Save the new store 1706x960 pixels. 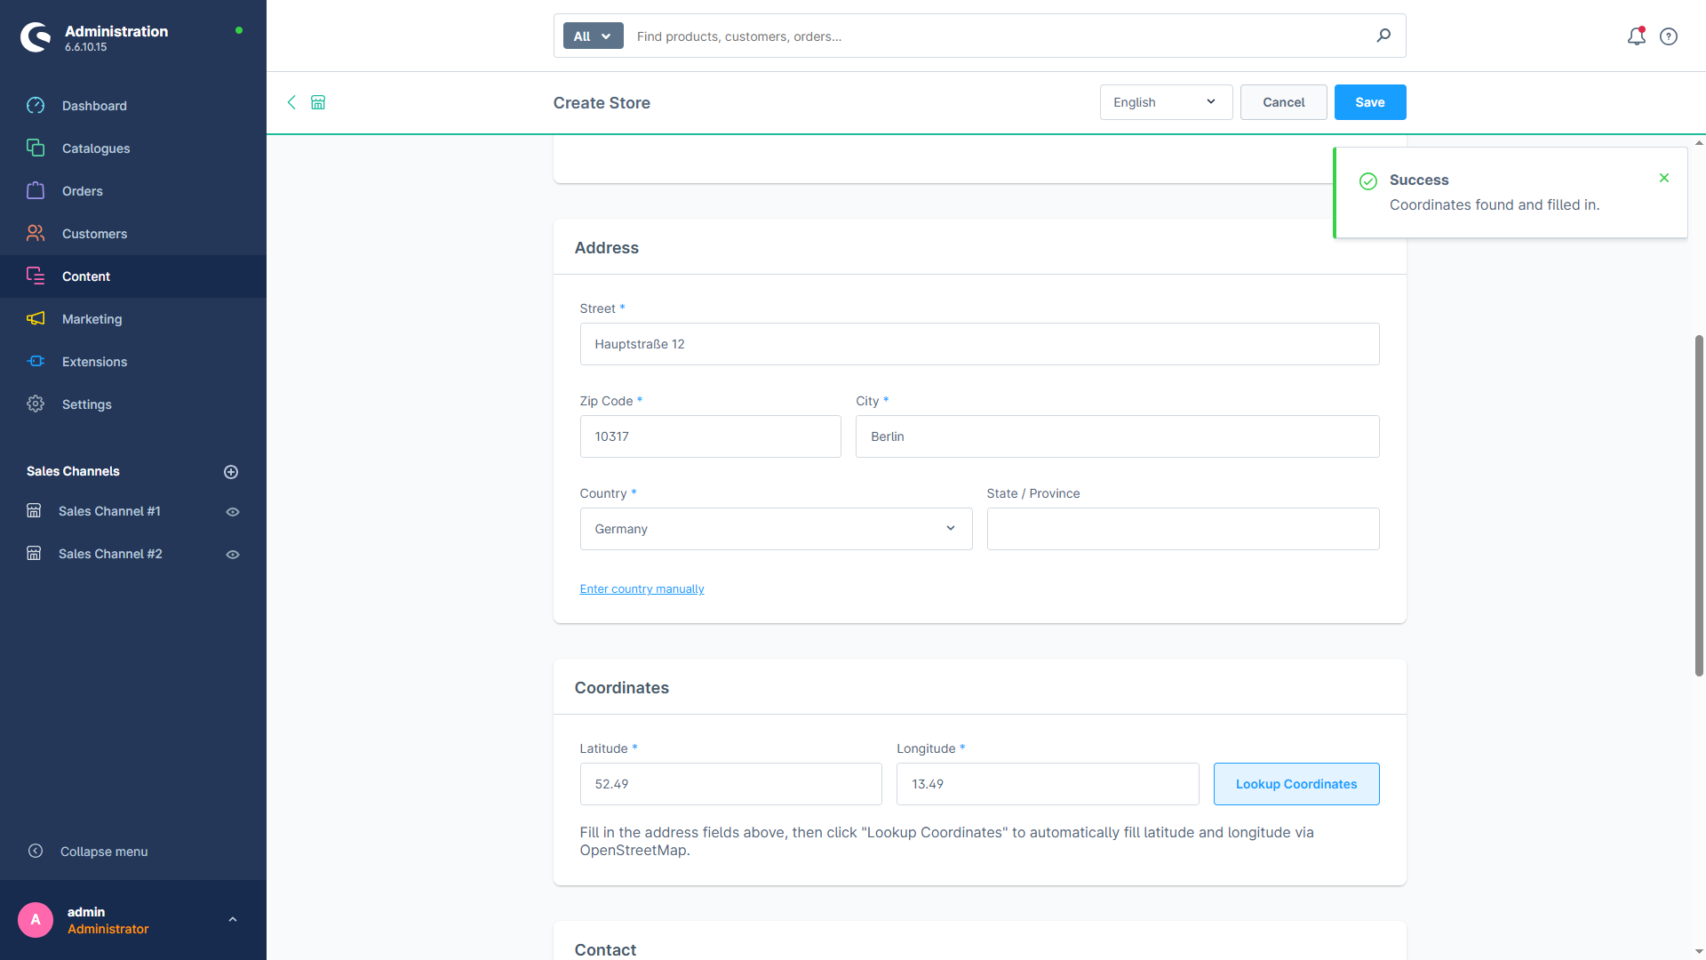[x=1369, y=102]
